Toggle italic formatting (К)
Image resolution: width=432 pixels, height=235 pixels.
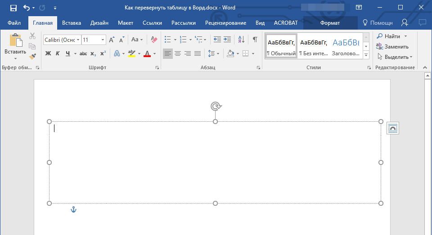[x=58, y=53]
